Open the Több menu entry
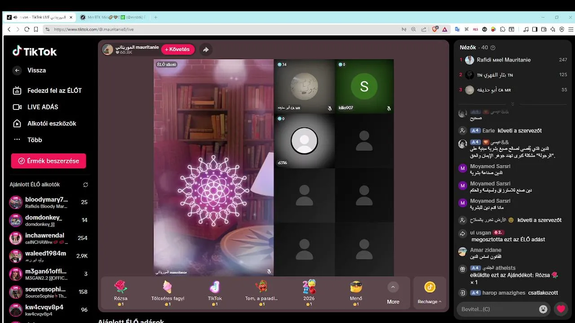Image resolution: width=575 pixels, height=323 pixels. click(27, 140)
